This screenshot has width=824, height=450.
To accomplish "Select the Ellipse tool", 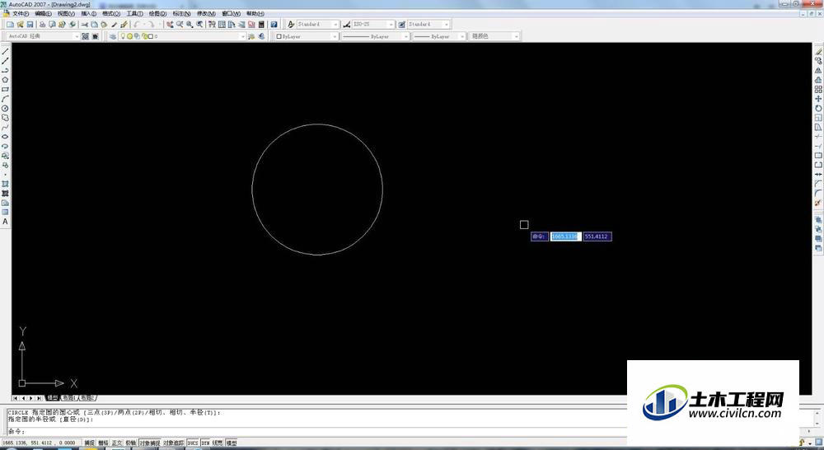I will click(5, 137).
